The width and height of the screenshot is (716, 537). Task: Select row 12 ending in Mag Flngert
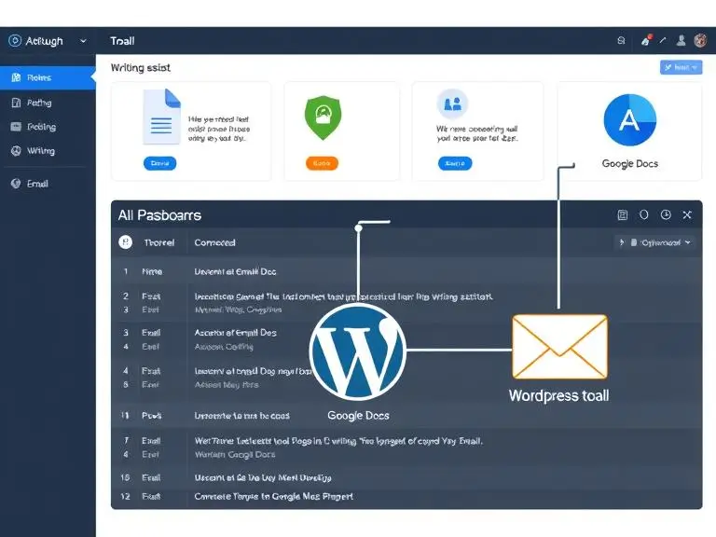click(x=406, y=496)
